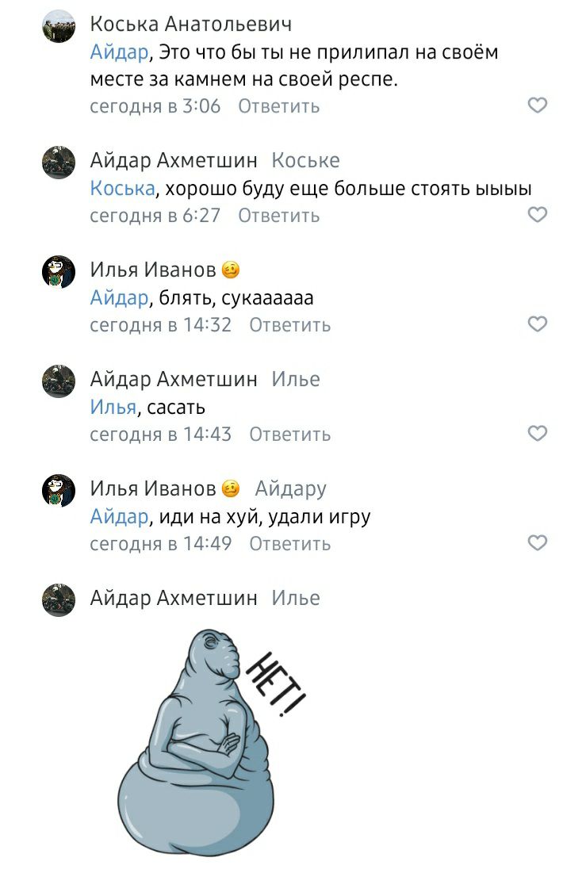Open the НЕТ! sticker image
Screen dimensions: 563x873
coord(212,742)
